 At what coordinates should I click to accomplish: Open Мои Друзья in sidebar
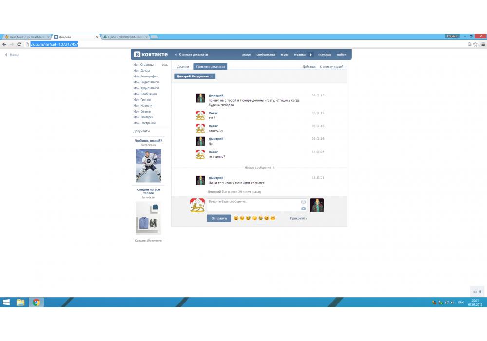point(142,71)
